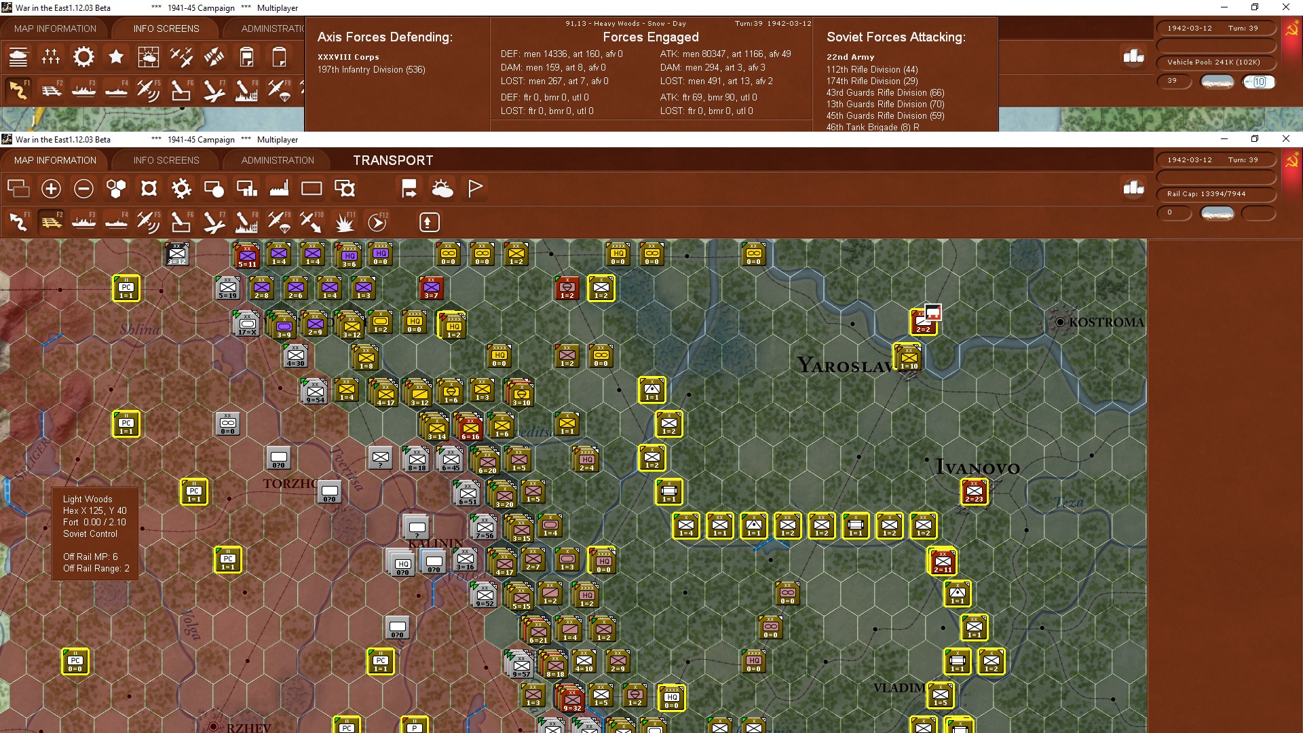The width and height of the screenshot is (1303, 733).
Task: Open the air doctrine planes icon
Action: tap(181, 57)
